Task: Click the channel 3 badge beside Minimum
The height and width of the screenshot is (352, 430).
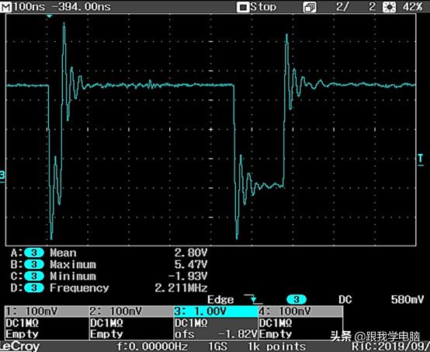Action: [34, 276]
